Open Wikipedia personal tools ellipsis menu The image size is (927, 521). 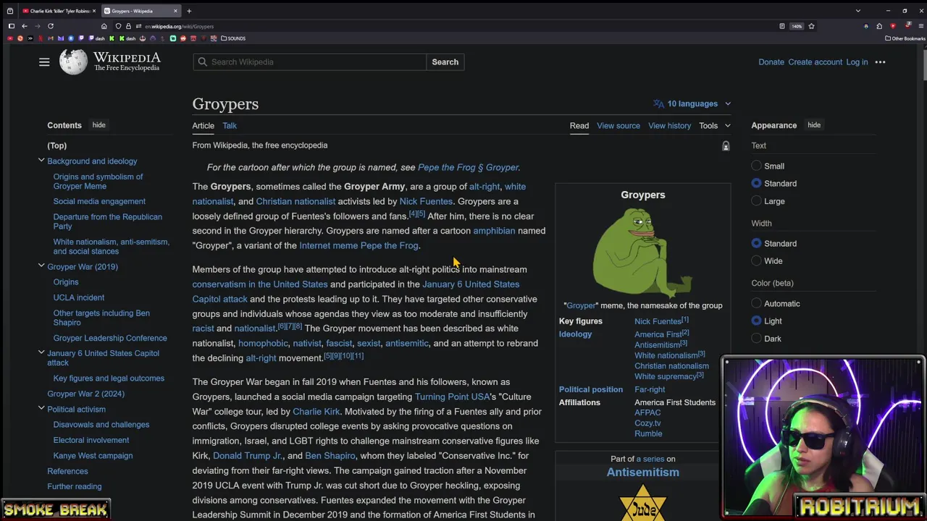[880, 62]
